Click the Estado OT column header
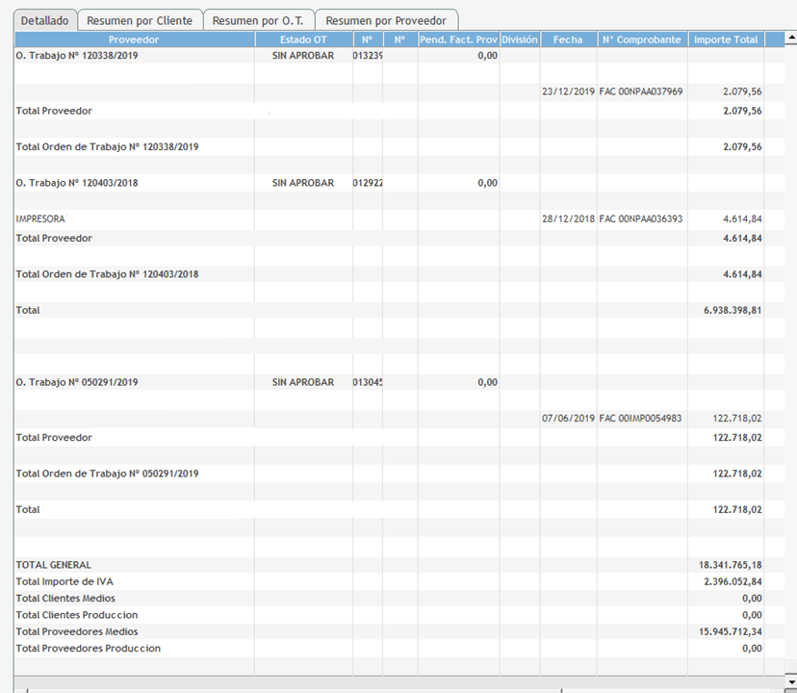 303,40
